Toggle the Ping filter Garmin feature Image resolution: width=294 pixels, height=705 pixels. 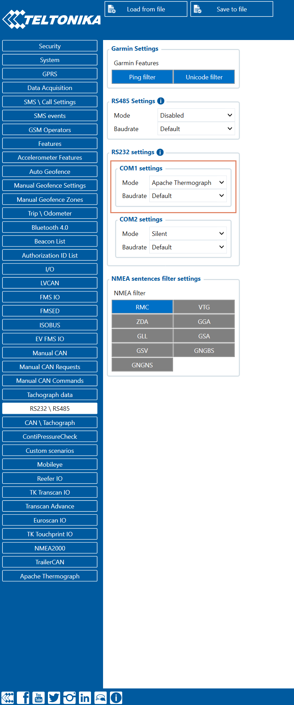(142, 77)
